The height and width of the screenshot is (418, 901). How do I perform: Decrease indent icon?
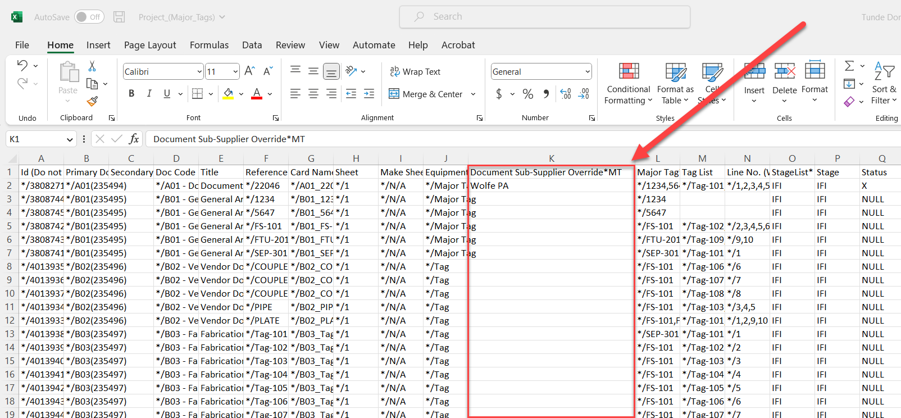click(x=351, y=94)
